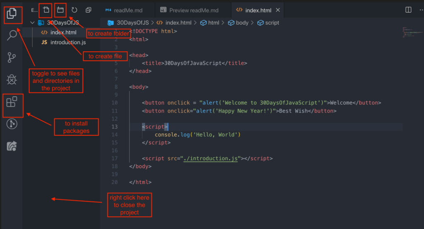Click the closing </html> tag line

click(140, 182)
